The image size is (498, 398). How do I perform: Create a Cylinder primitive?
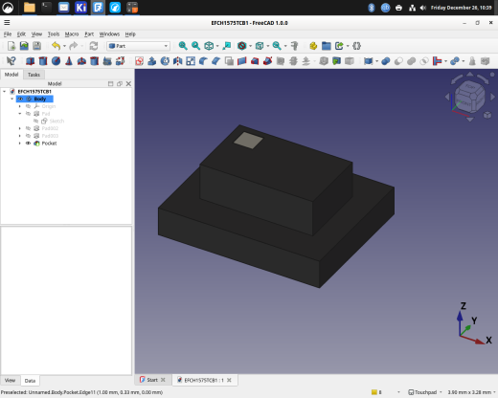[x=43, y=61]
